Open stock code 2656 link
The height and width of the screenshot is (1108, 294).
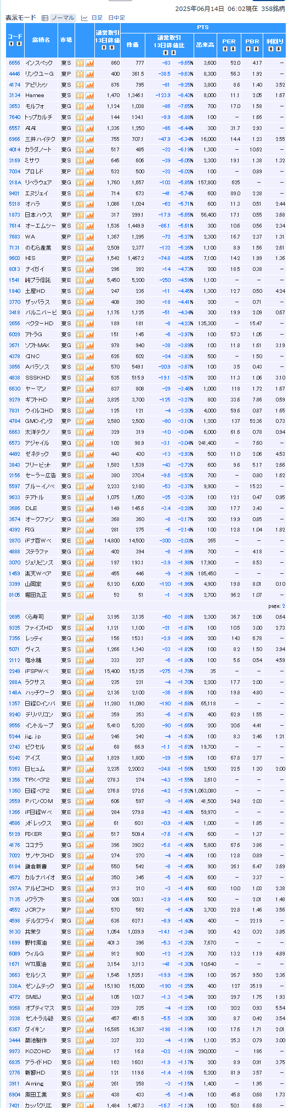15,324
